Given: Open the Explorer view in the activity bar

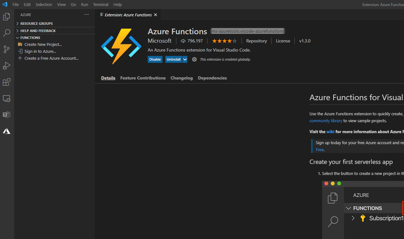Looking at the screenshot, I should (7, 16).
